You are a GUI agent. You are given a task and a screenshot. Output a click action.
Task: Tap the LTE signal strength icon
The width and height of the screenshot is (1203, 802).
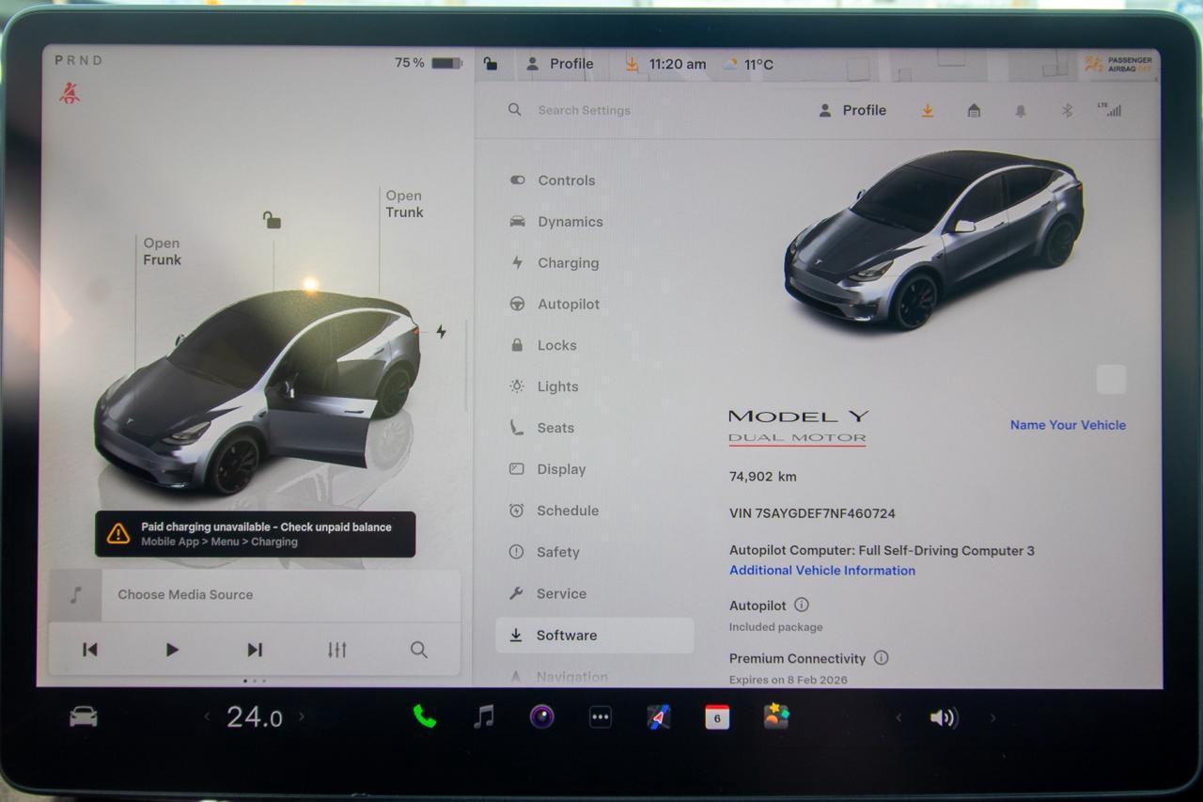pyautogui.click(x=1110, y=109)
